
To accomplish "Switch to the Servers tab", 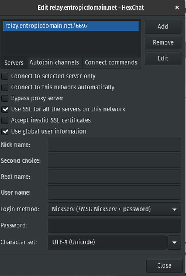I will coord(14,63).
